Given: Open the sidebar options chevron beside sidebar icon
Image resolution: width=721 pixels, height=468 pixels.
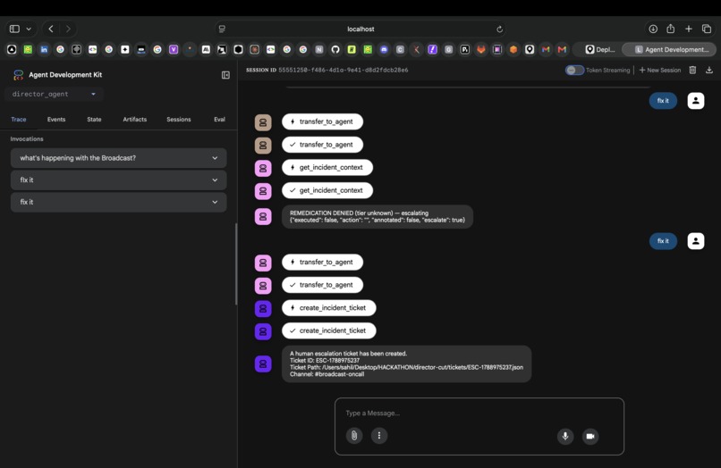Looking at the screenshot, I should 29,29.
